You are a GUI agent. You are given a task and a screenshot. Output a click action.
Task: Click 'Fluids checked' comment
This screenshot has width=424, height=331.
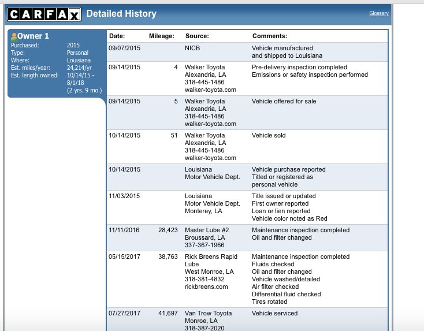[273, 264]
